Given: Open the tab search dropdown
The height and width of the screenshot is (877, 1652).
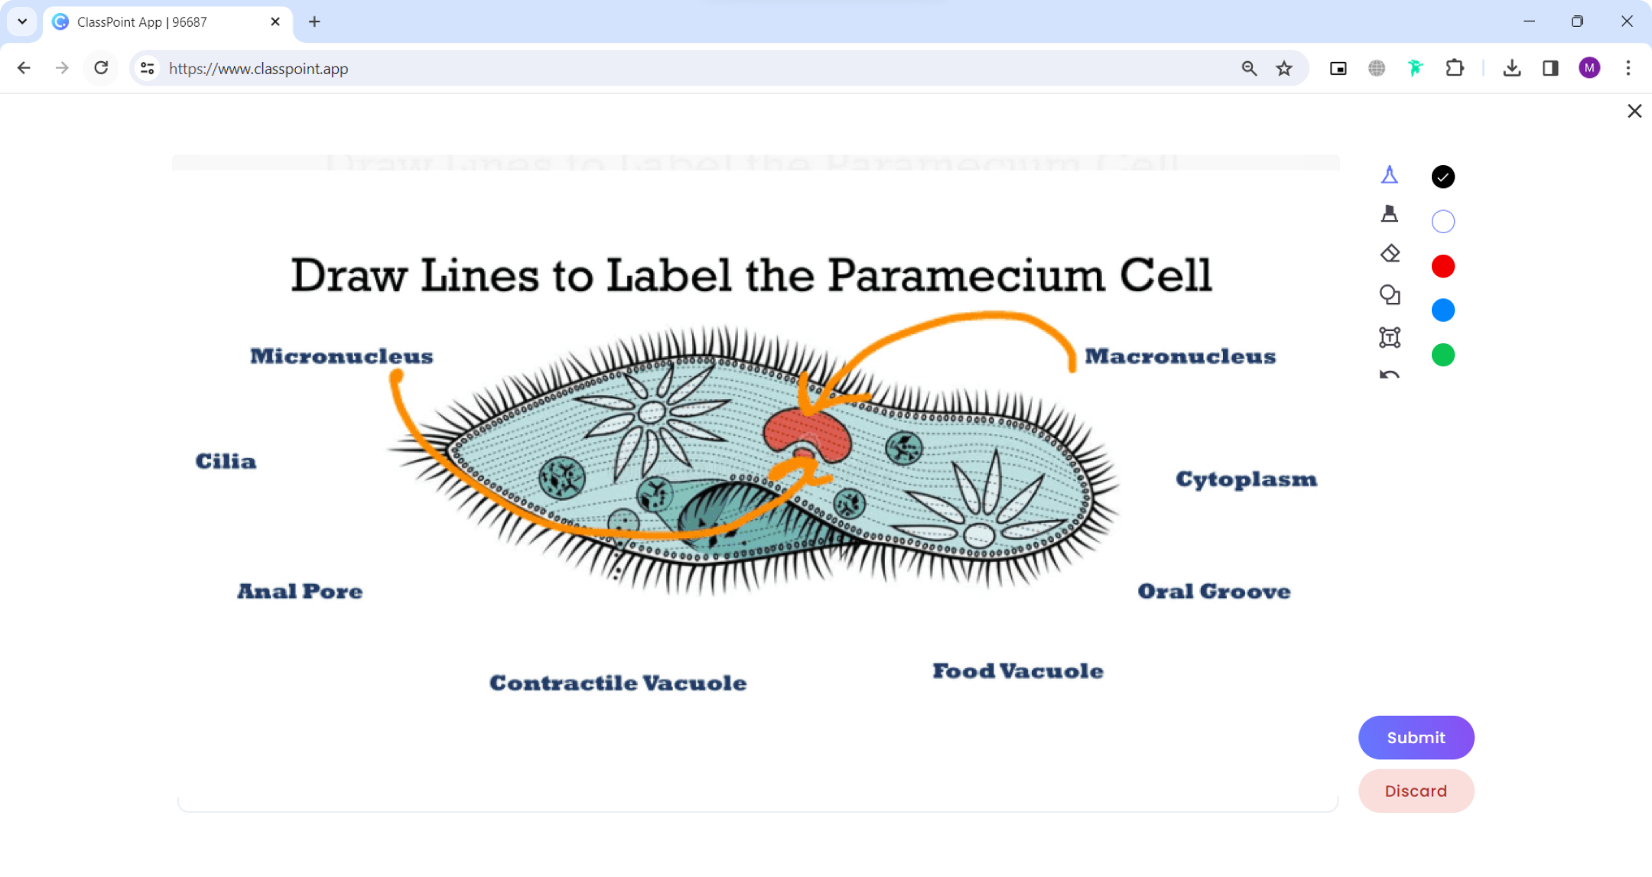Looking at the screenshot, I should pyautogui.click(x=21, y=21).
